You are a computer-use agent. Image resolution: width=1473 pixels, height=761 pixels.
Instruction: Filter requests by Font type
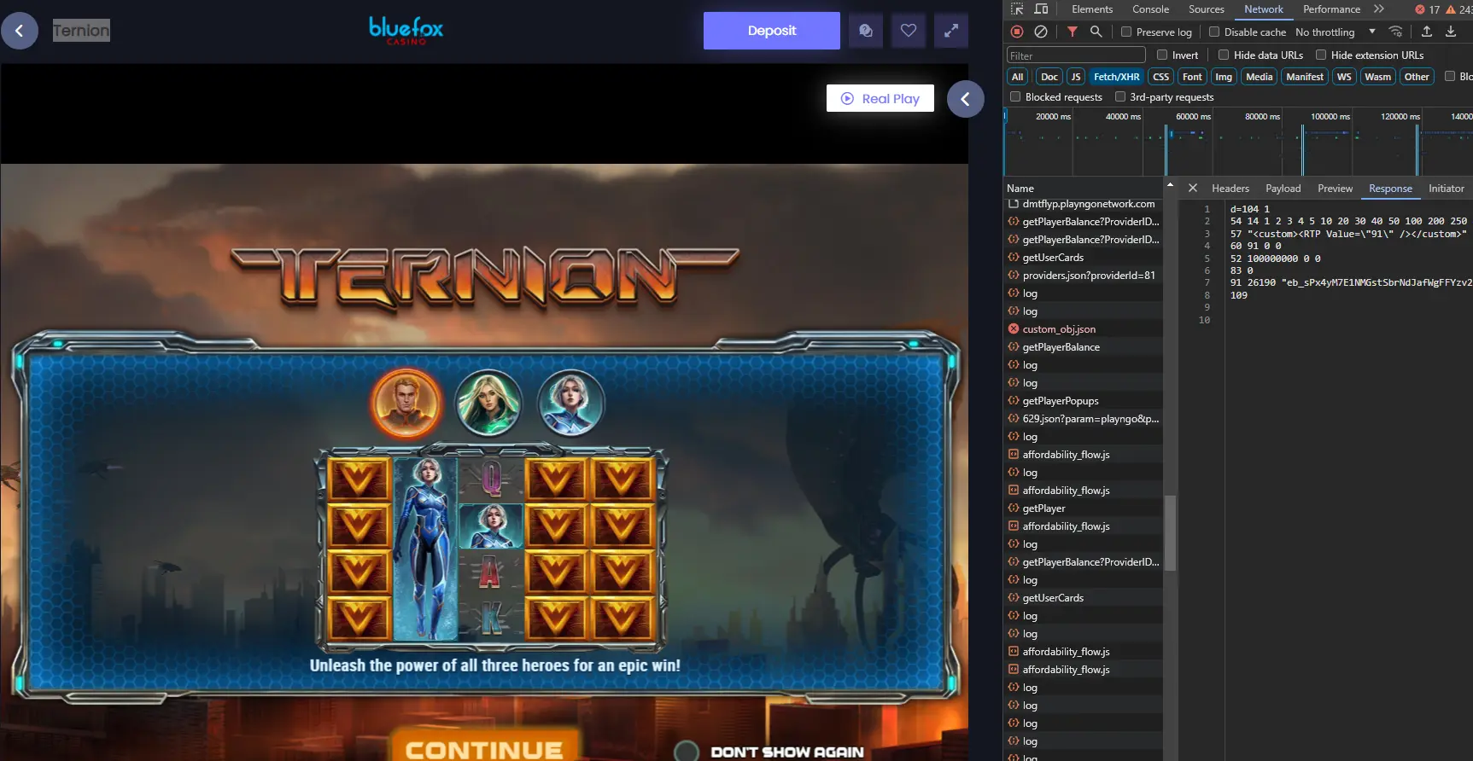(x=1192, y=77)
